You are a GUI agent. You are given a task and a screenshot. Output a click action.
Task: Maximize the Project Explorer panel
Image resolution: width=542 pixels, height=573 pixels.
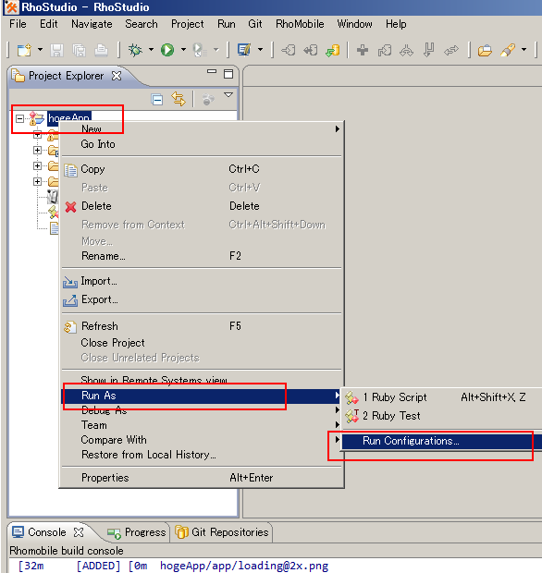coord(228,74)
